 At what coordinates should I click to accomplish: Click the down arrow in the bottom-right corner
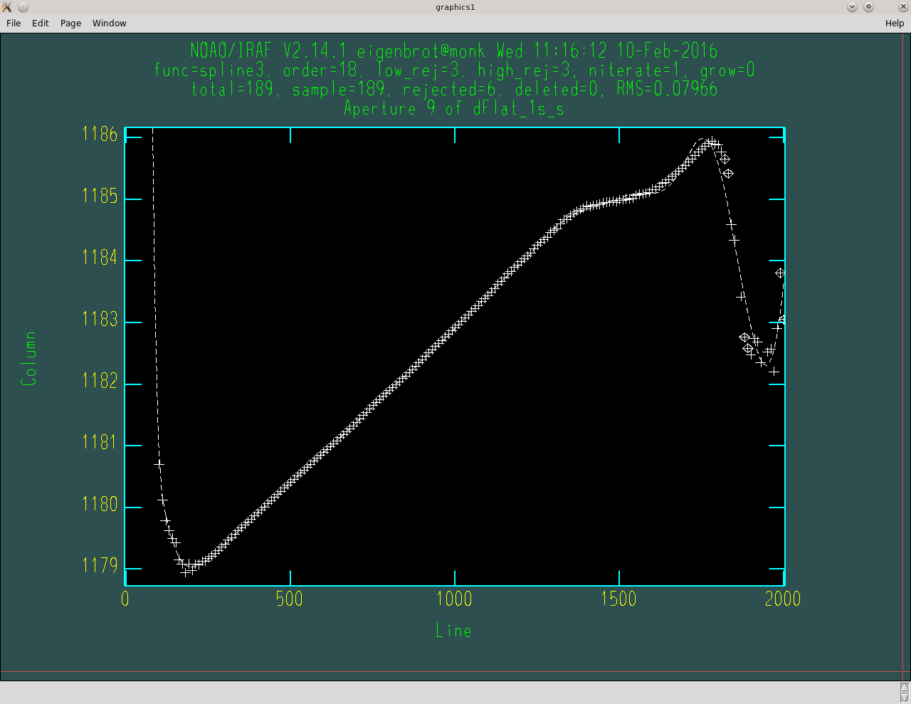905,698
